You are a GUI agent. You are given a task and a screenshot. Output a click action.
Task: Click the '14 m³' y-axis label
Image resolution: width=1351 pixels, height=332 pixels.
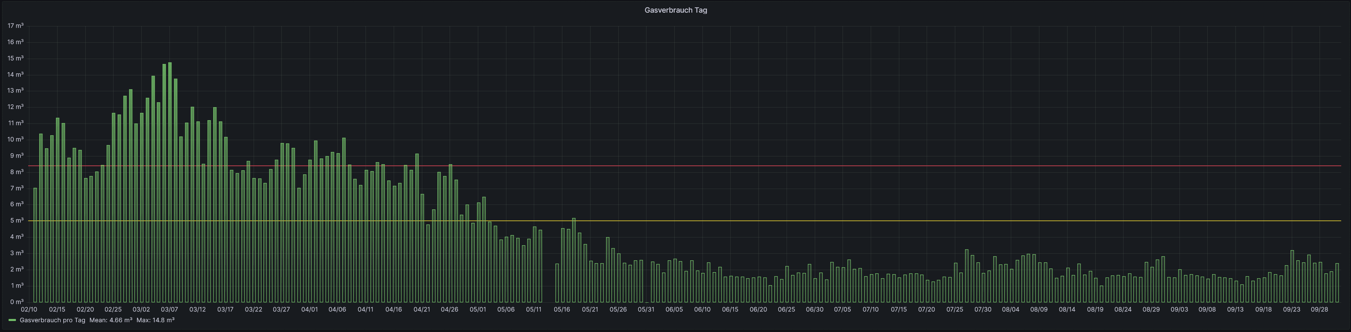(x=16, y=74)
